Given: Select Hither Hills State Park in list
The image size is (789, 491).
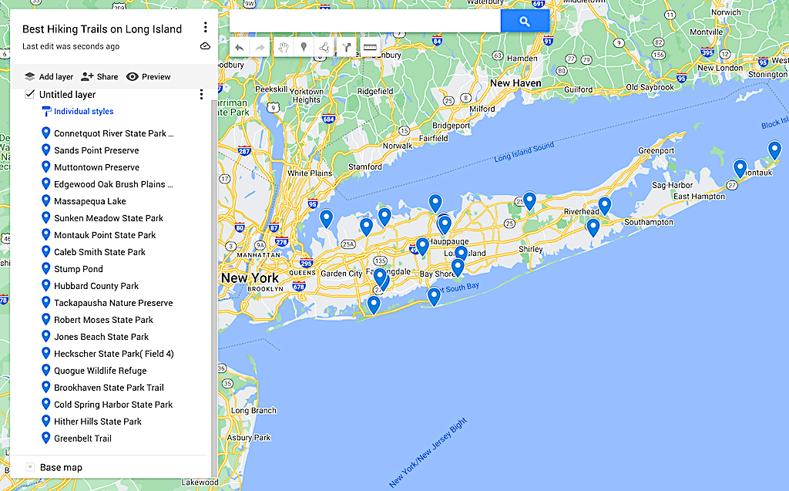Looking at the screenshot, I should click(98, 422).
